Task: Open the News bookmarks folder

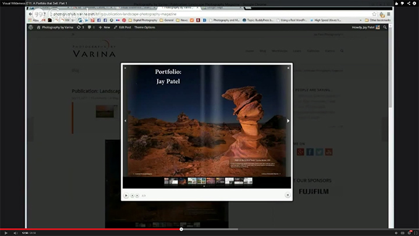Action: click(182, 20)
